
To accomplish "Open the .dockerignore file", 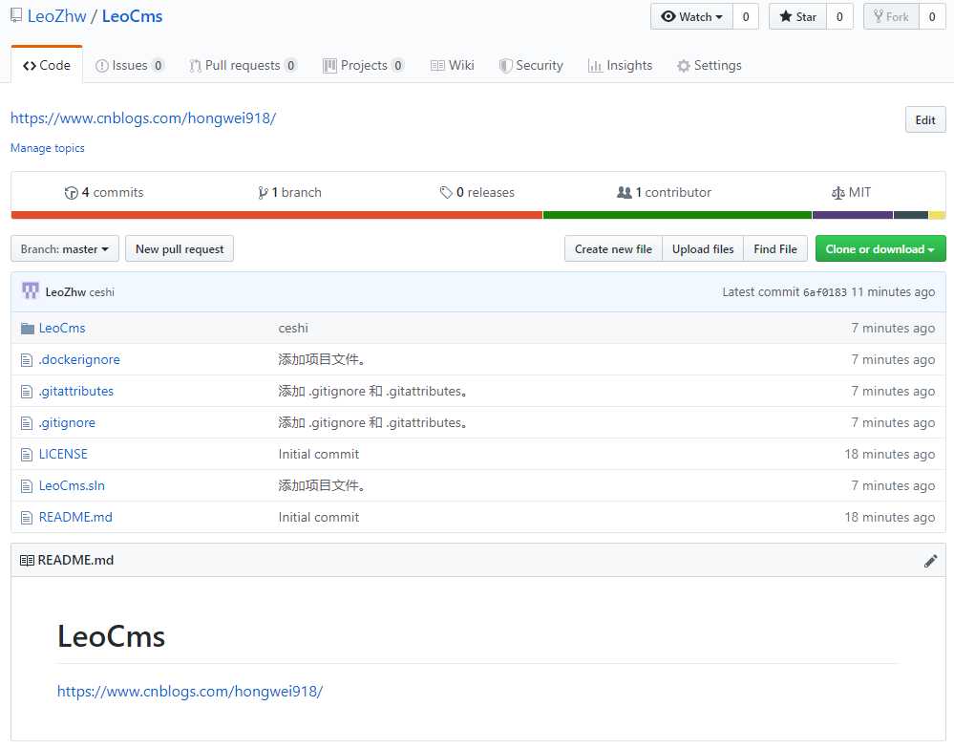I will pos(79,360).
